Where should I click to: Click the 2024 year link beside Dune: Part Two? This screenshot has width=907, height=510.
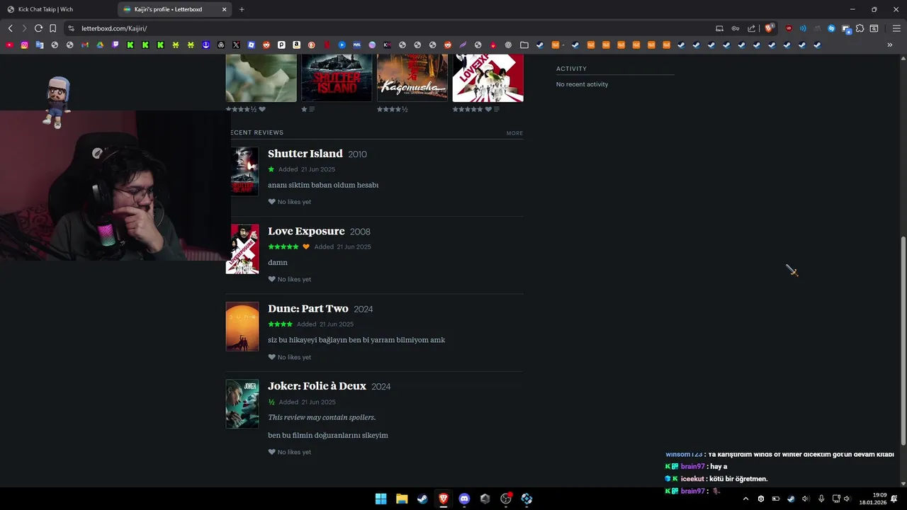tap(363, 310)
